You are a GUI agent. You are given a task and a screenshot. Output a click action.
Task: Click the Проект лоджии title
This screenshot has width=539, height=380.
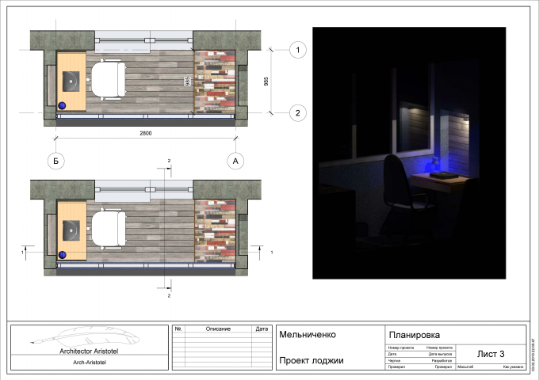(x=311, y=360)
